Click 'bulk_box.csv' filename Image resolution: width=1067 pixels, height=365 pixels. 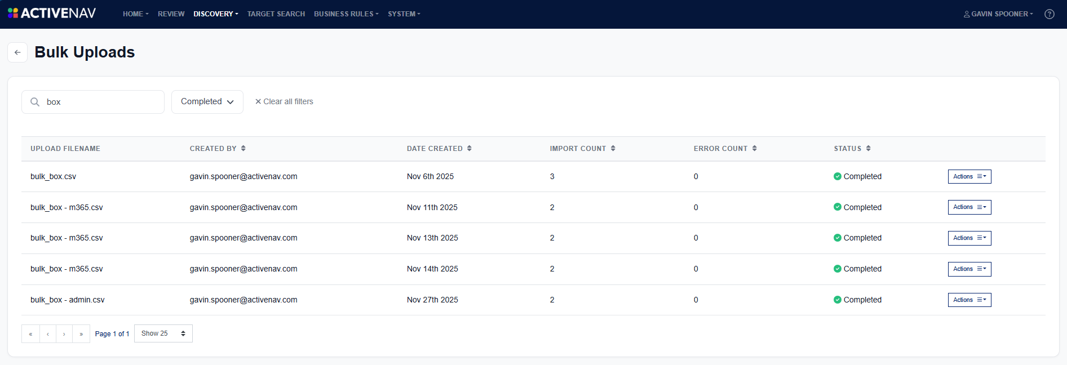click(53, 176)
